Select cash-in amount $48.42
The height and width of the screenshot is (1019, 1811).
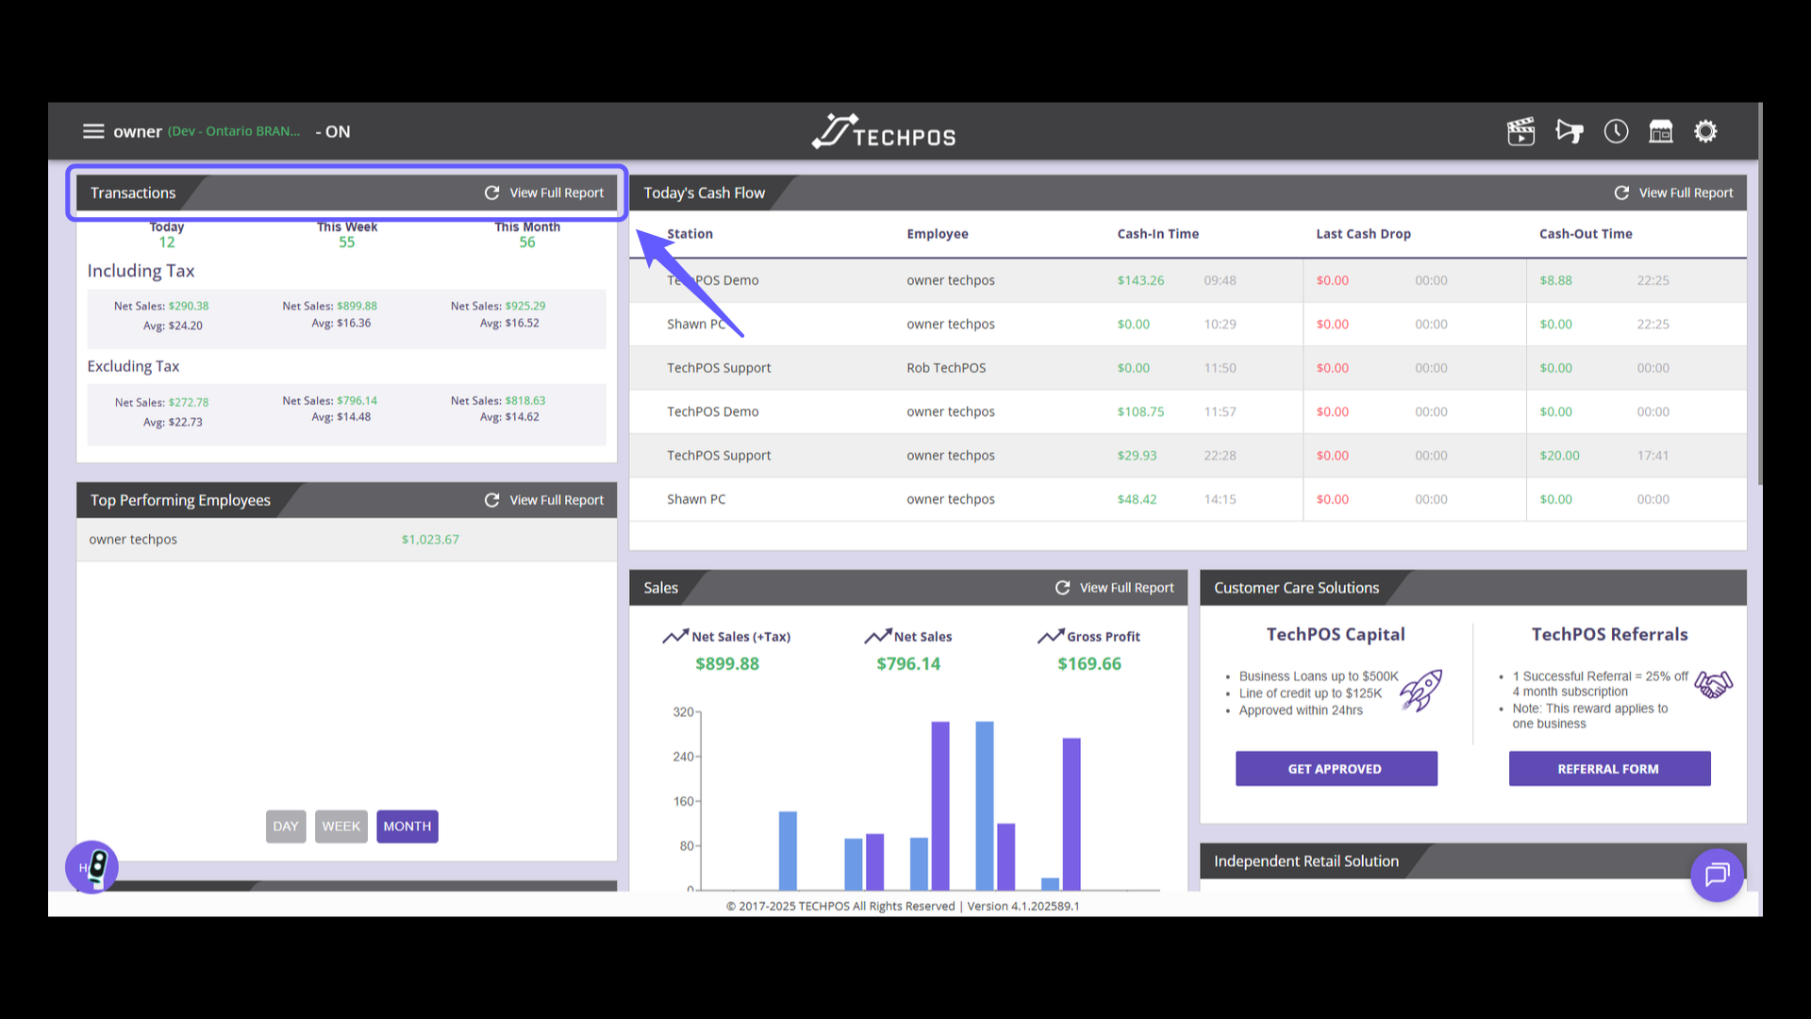pyautogui.click(x=1137, y=499)
